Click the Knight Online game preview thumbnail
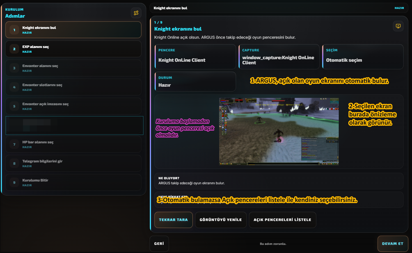This screenshot has width=412, height=253. [279, 131]
